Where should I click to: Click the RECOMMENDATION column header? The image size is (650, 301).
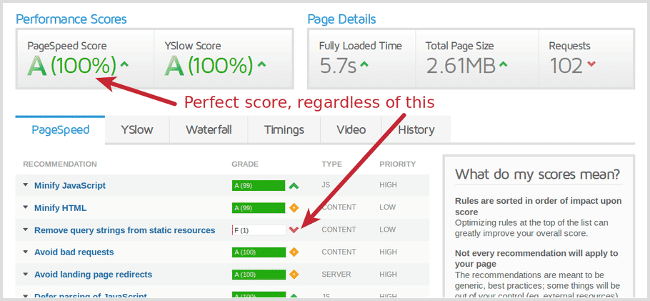click(60, 164)
